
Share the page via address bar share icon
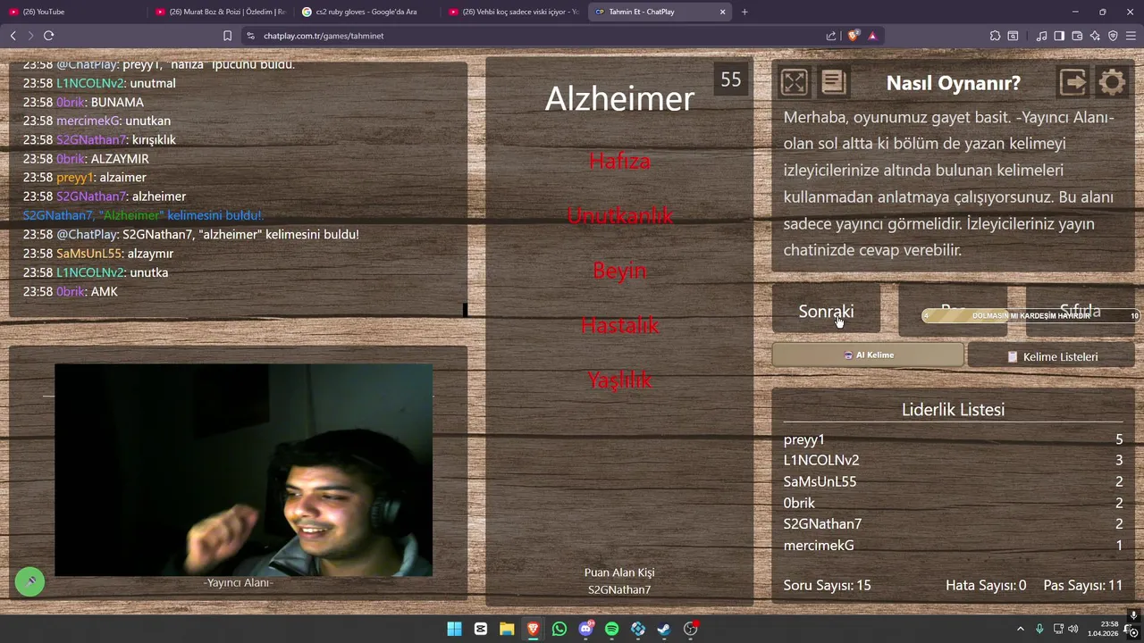831,36
